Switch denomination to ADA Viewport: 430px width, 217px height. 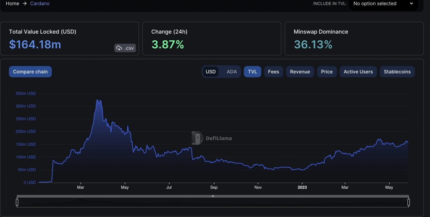(232, 71)
